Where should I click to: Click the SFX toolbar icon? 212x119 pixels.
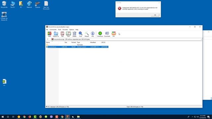pyautogui.click(x=114, y=34)
